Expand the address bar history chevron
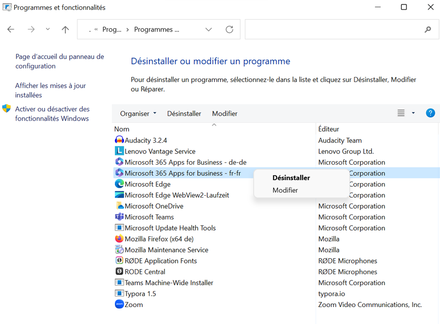This screenshot has width=440, height=324. tap(209, 30)
